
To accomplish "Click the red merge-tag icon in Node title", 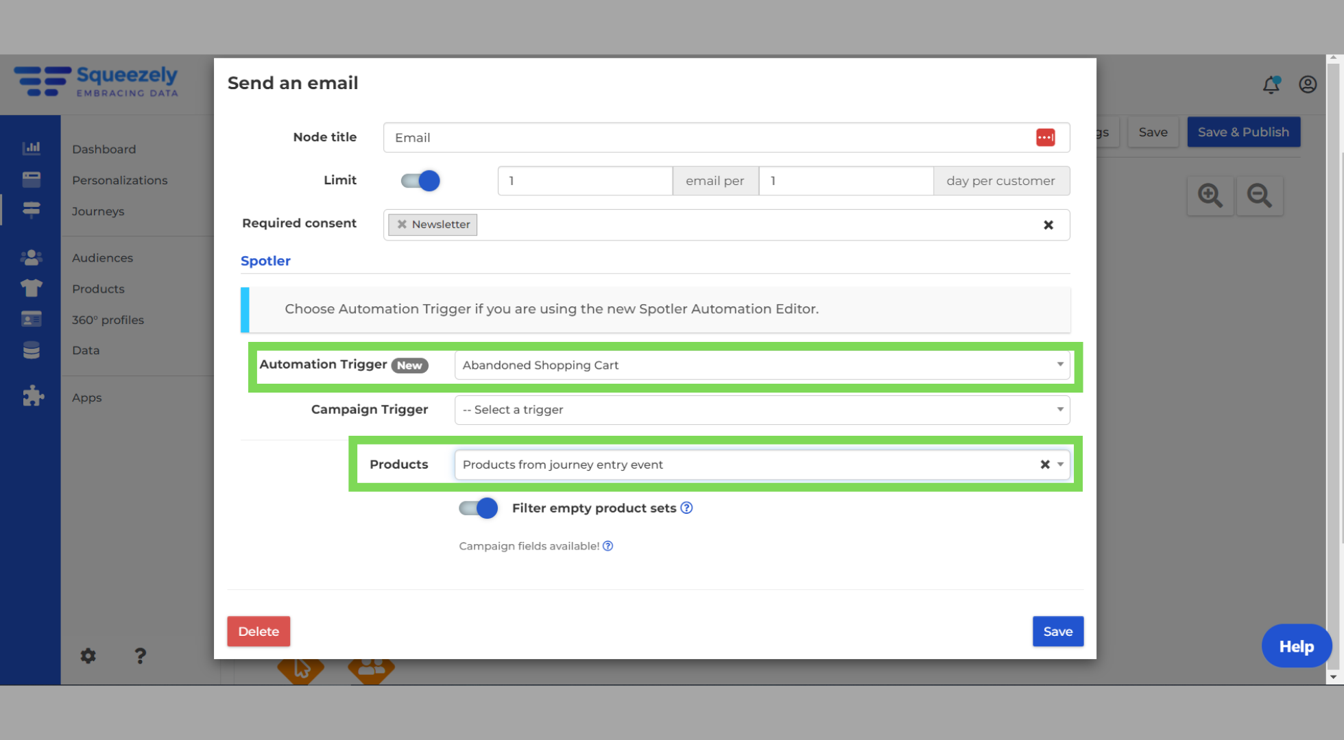I will pos(1046,137).
